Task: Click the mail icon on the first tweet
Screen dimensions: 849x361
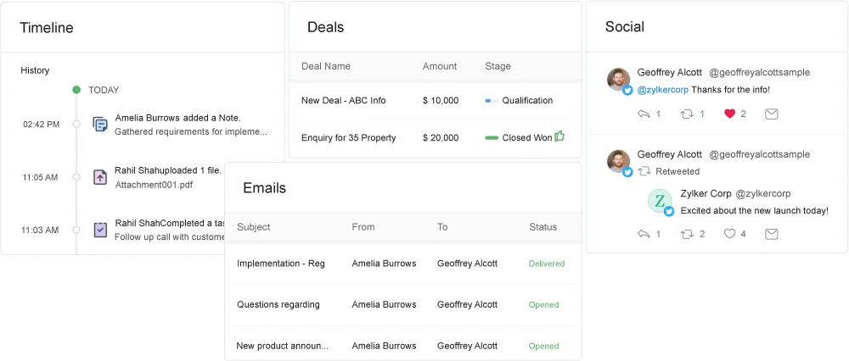Action: (771, 114)
